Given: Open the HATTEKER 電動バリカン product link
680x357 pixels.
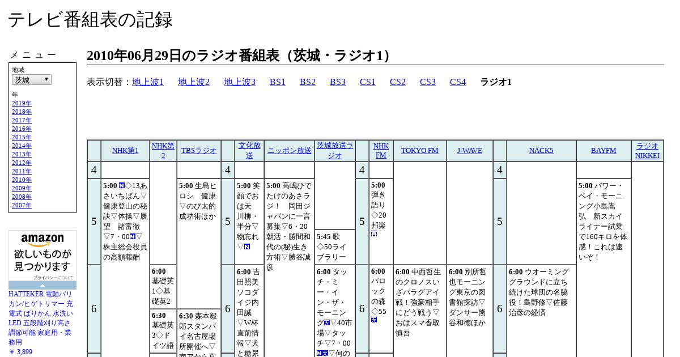Looking at the screenshot, I should (x=40, y=318).
